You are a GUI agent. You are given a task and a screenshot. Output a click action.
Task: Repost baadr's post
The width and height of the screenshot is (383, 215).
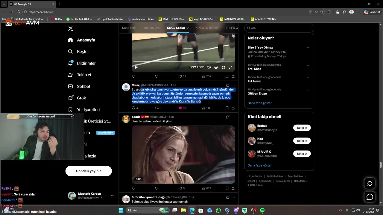[156, 188]
